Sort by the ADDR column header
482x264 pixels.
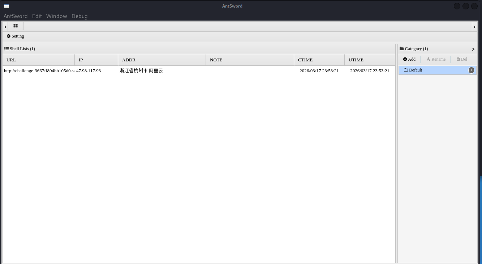click(162, 60)
